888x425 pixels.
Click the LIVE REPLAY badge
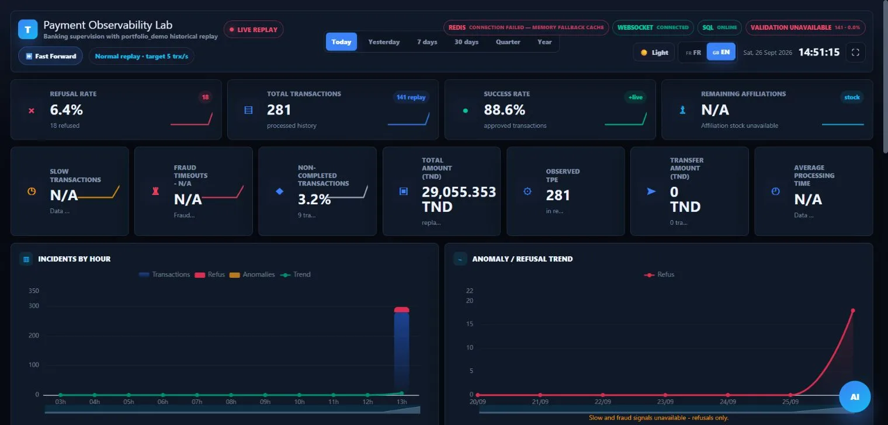tap(254, 29)
